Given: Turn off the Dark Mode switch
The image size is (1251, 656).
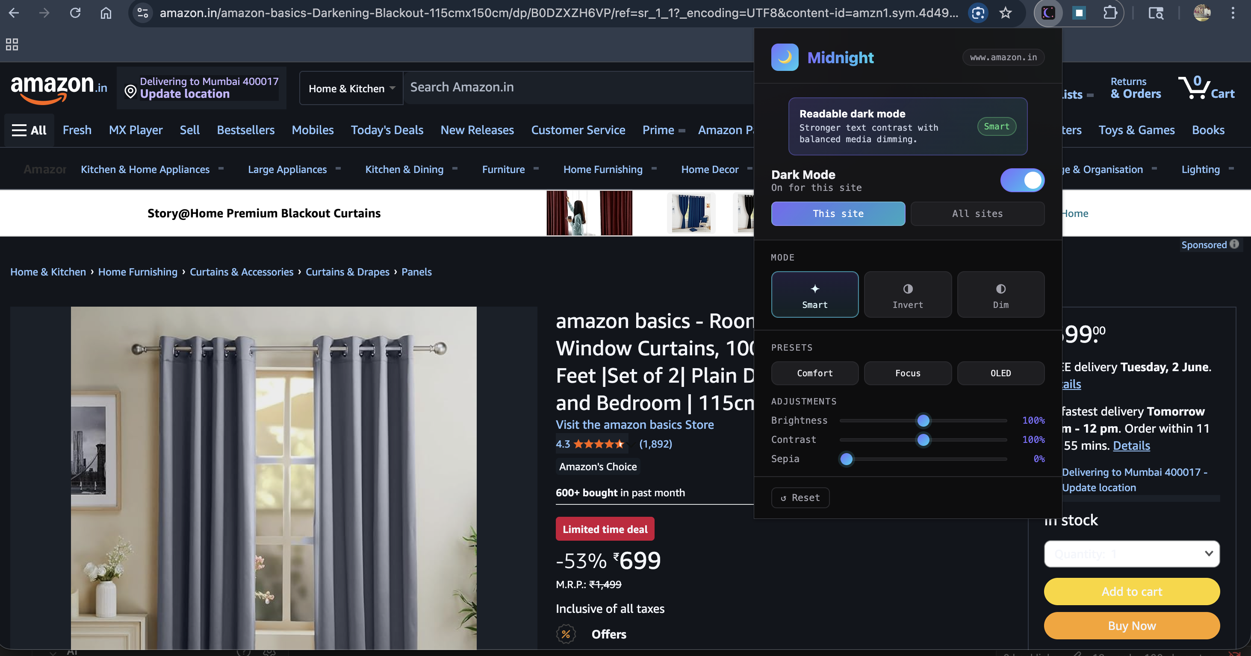Looking at the screenshot, I should tap(1022, 180).
